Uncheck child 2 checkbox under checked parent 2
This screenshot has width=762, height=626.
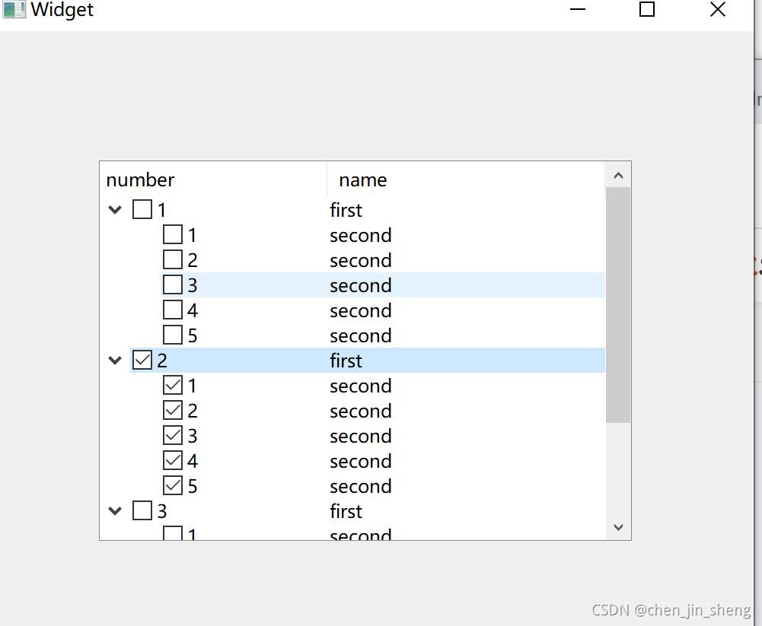[x=173, y=411]
